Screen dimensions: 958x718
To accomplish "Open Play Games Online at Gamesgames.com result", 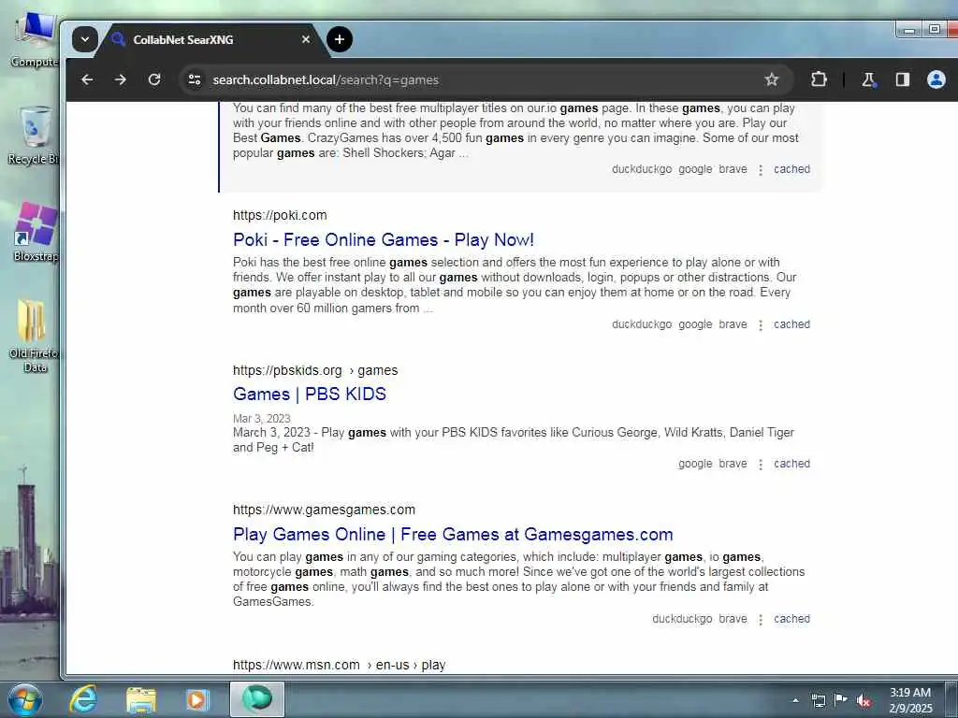I will click(x=453, y=534).
